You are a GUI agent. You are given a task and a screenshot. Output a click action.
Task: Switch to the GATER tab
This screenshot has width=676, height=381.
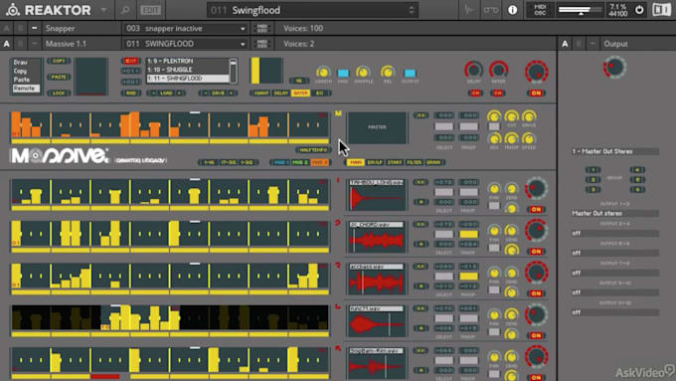point(300,93)
